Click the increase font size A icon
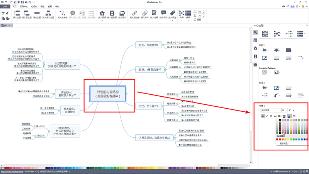 pos(290,110)
